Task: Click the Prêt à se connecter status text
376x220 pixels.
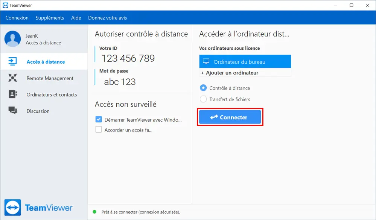Action: pyautogui.click(x=141, y=212)
